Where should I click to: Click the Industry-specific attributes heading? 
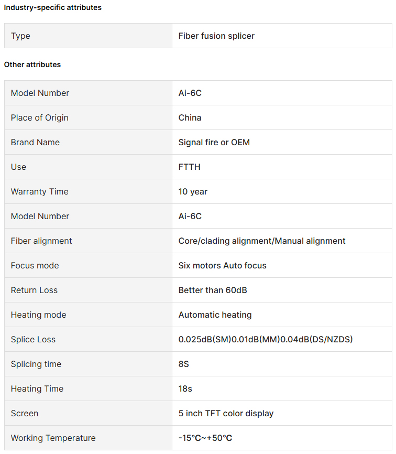tap(53, 7)
